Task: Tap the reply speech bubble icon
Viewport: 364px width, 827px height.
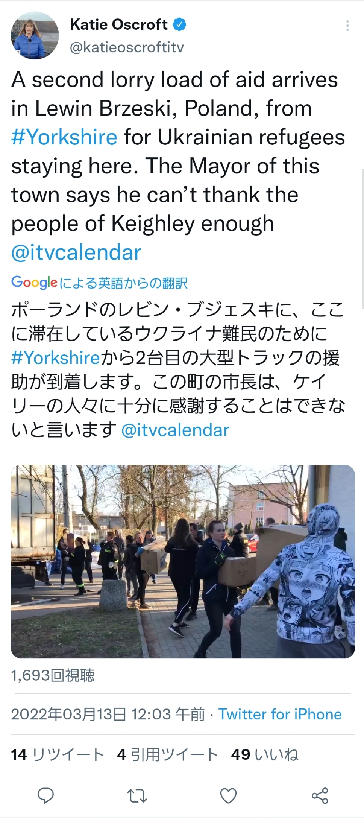Action: (x=46, y=796)
